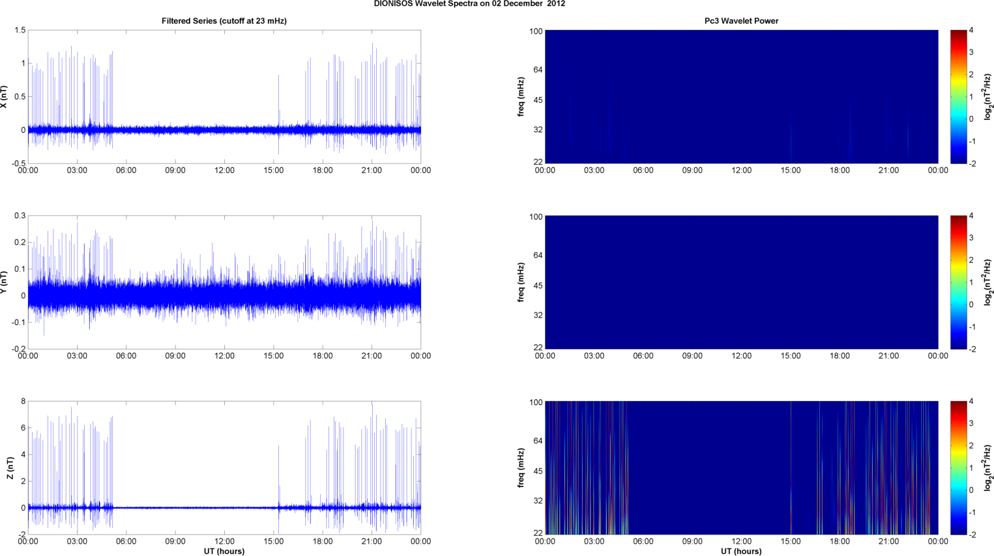Click the 4 tick on the top colorbar
The image size is (994, 556).
point(972,31)
